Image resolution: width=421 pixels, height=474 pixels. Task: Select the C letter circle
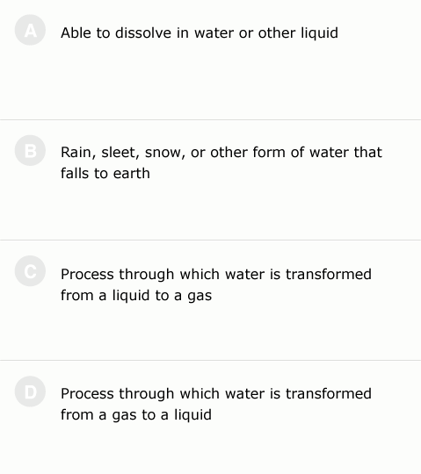coord(30,271)
